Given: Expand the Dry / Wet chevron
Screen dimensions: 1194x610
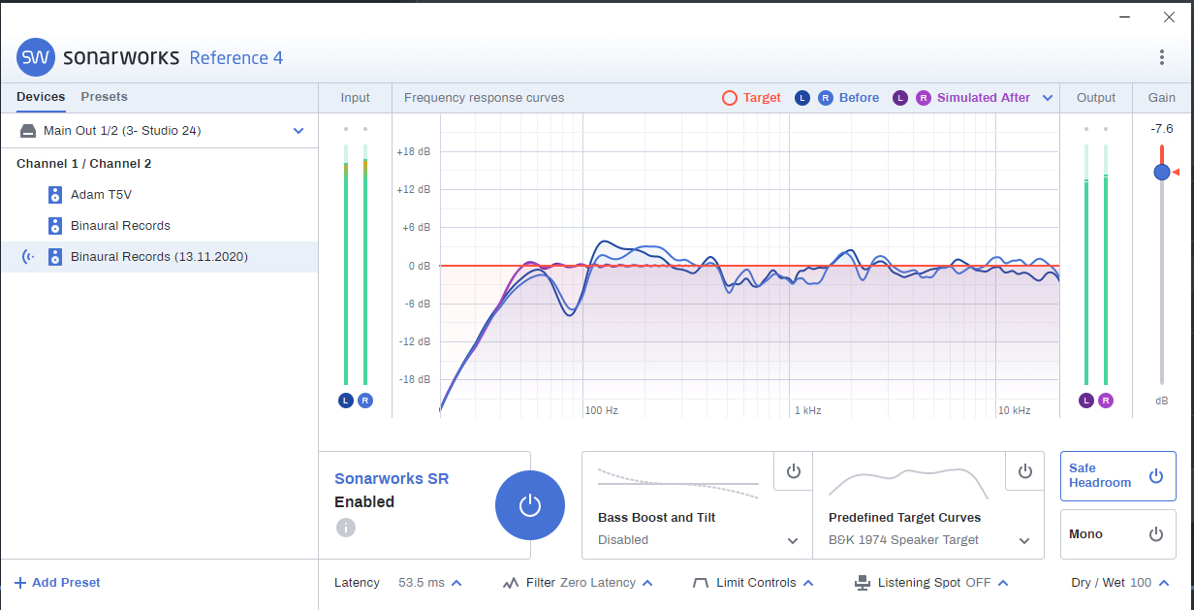Looking at the screenshot, I should pyautogui.click(x=1163, y=583).
